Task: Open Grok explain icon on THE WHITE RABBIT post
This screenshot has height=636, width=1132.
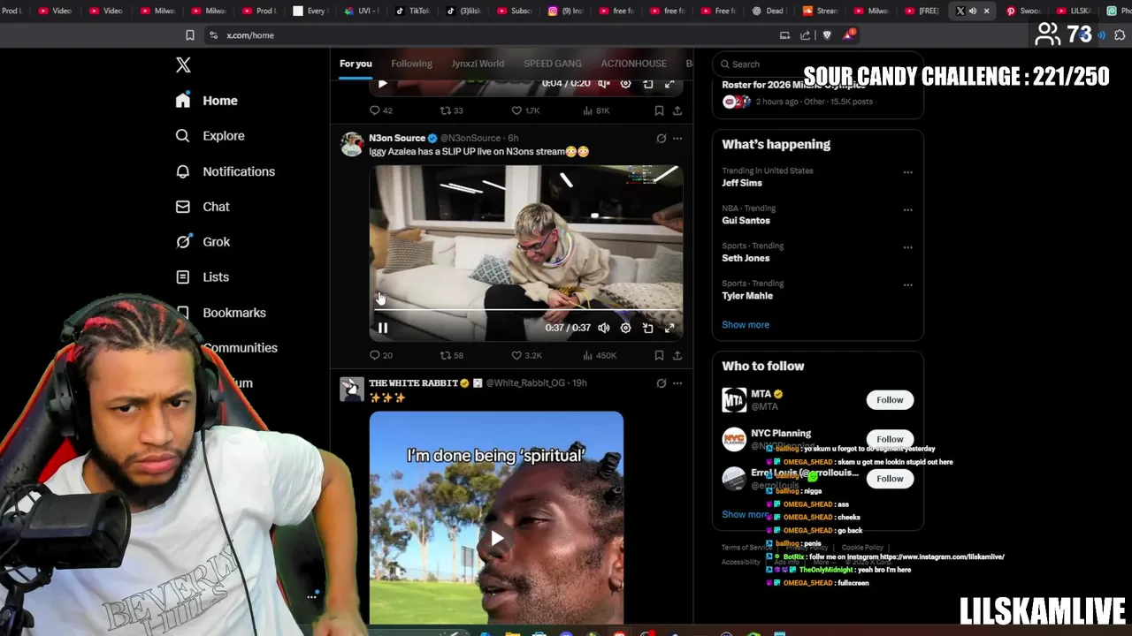Action: coord(661,383)
